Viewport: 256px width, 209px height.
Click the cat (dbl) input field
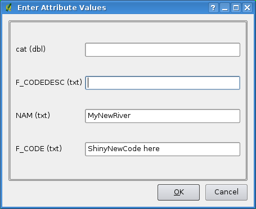pos(163,49)
